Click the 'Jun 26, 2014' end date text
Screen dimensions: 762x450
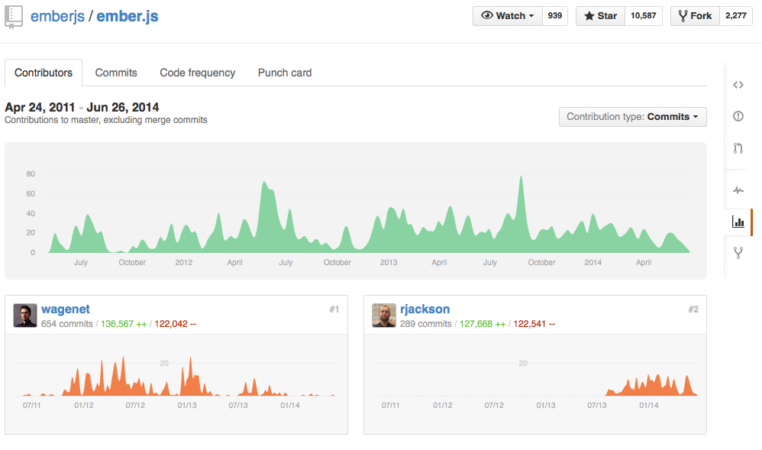tap(123, 107)
